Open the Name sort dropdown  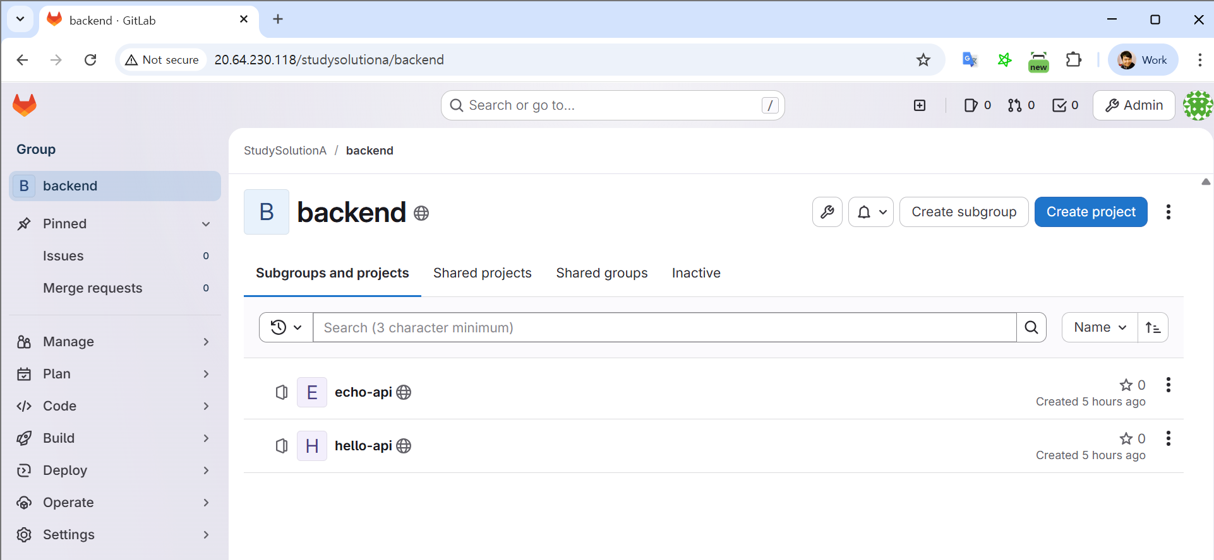(1100, 327)
